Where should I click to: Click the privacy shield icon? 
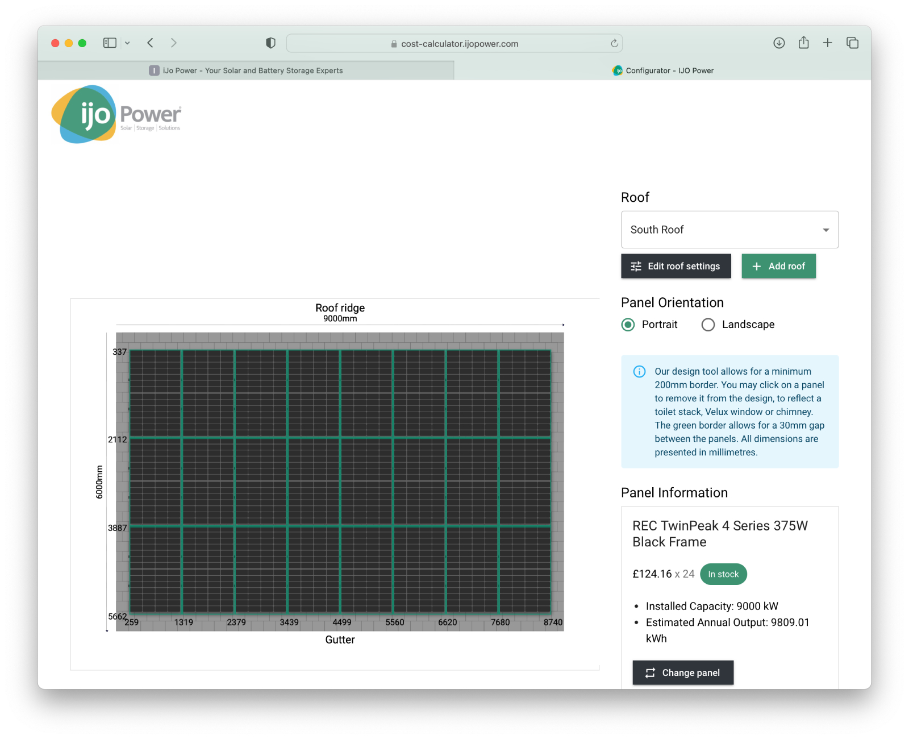(270, 43)
